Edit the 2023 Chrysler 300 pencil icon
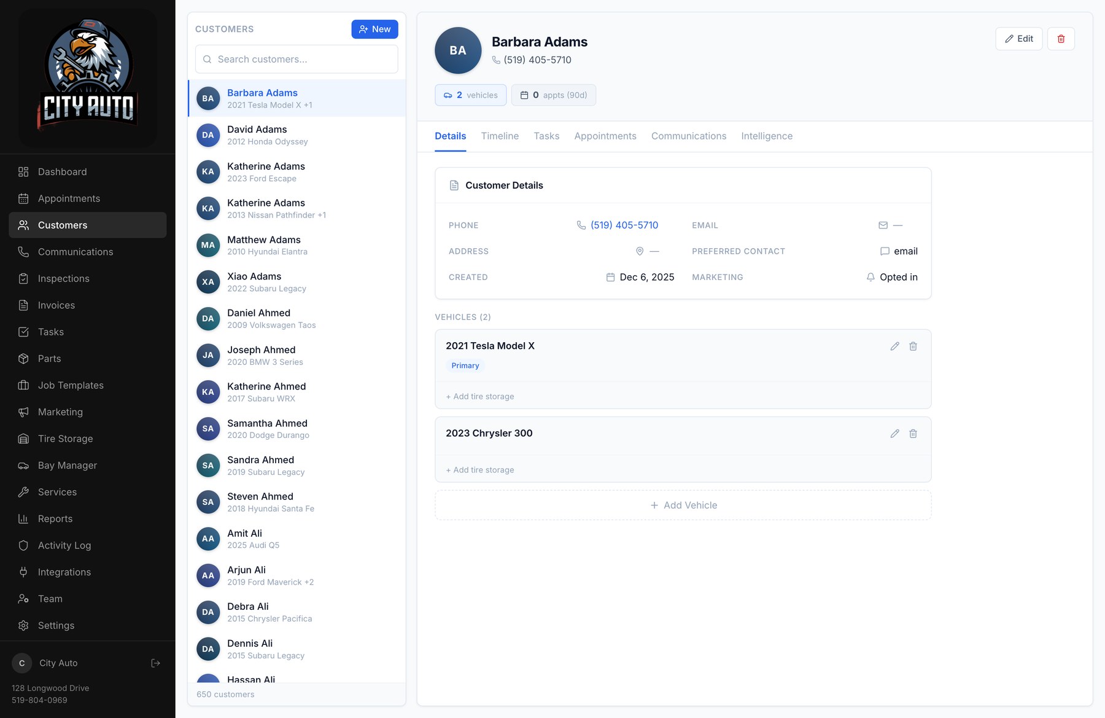Screen dimensions: 1105x718 (894, 434)
